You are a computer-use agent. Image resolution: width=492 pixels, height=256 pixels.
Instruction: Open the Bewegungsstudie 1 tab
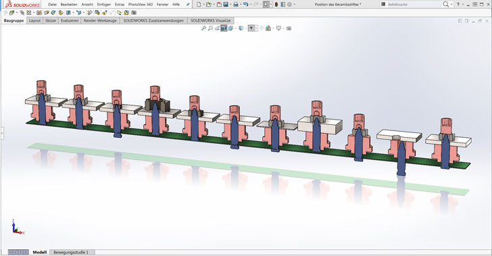(x=71, y=252)
